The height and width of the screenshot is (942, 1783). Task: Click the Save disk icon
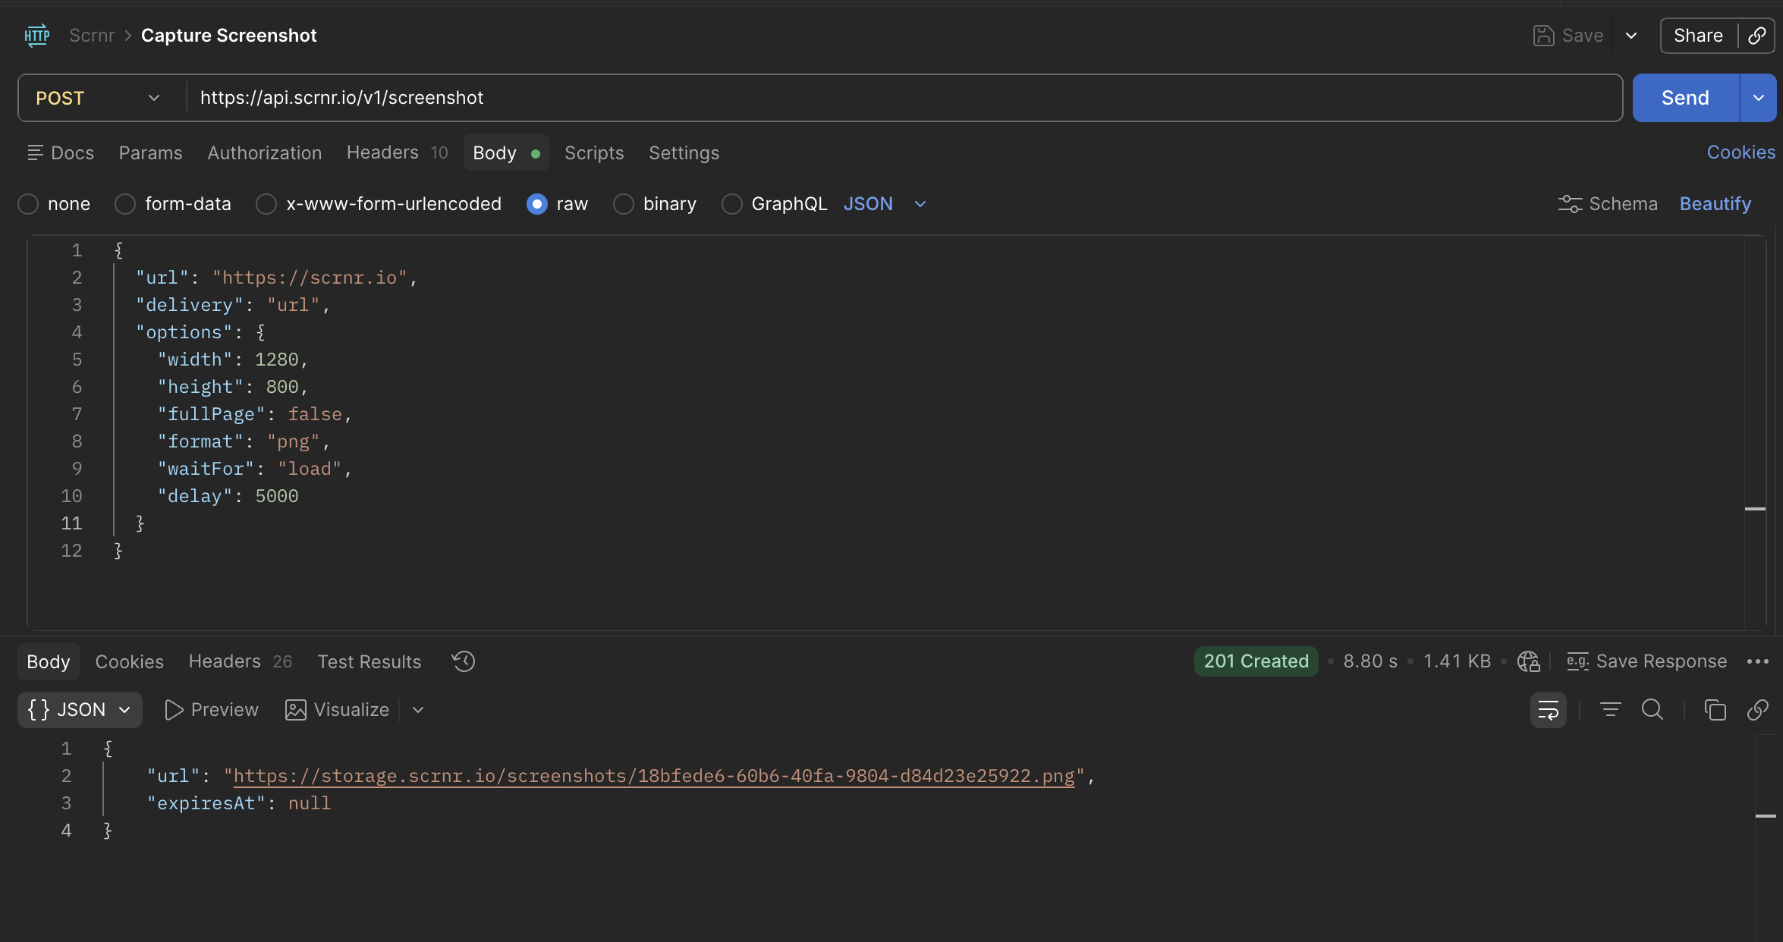(x=1543, y=36)
